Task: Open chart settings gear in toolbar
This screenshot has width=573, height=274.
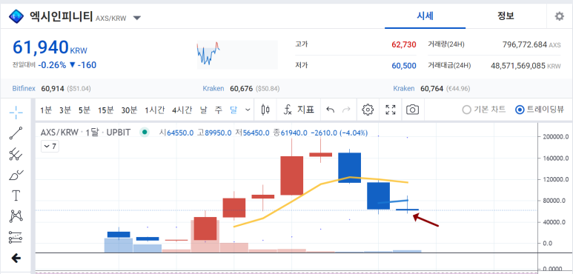Action: pos(368,110)
